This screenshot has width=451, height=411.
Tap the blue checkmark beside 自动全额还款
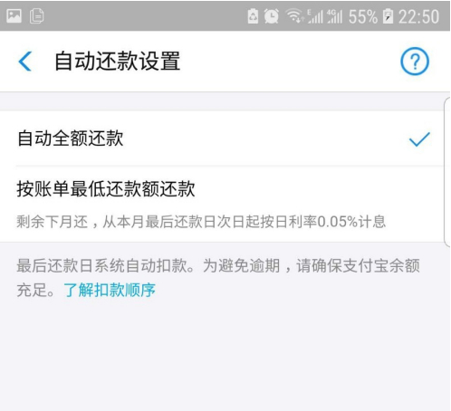click(x=419, y=139)
